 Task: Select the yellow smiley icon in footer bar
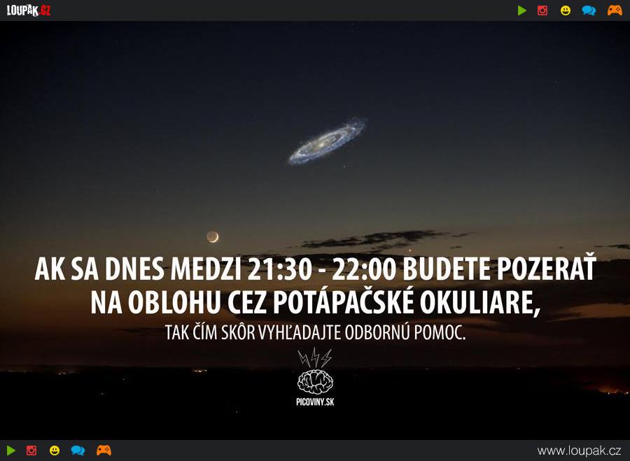[x=55, y=451]
